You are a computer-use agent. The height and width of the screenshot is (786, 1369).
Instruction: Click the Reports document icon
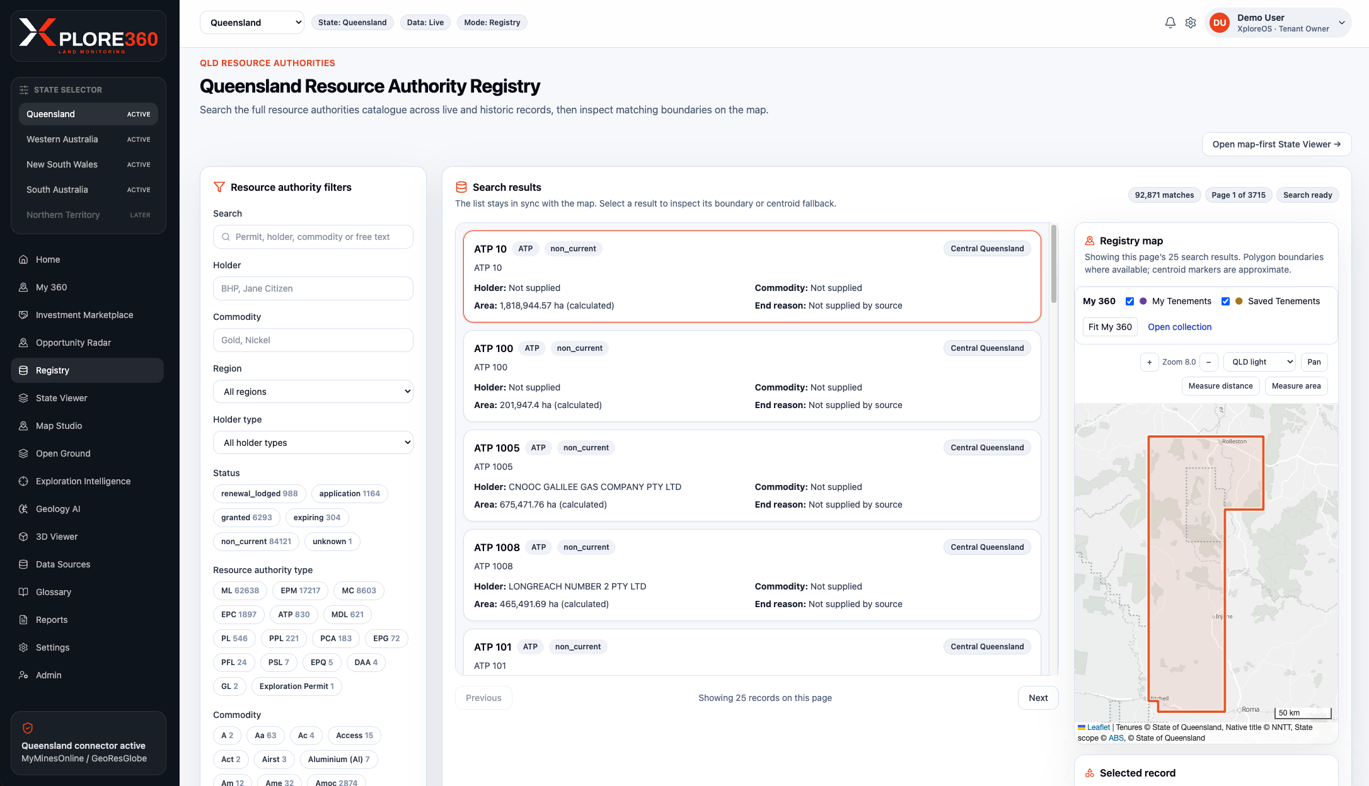click(23, 620)
